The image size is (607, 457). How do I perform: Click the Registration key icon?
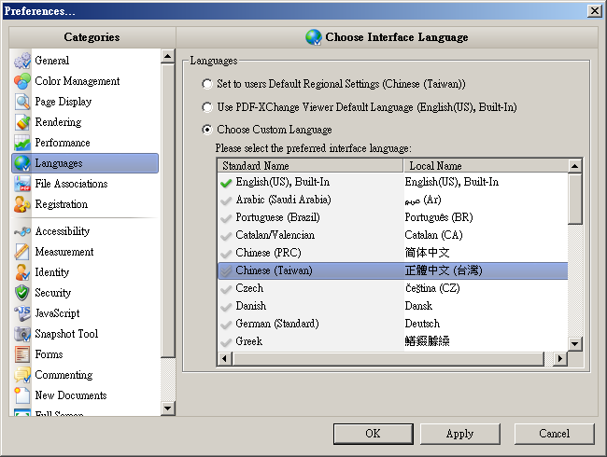[22, 203]
